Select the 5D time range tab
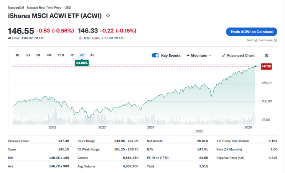Image resolution: width=285 pixels, height=173 pixels. (28, 55)
